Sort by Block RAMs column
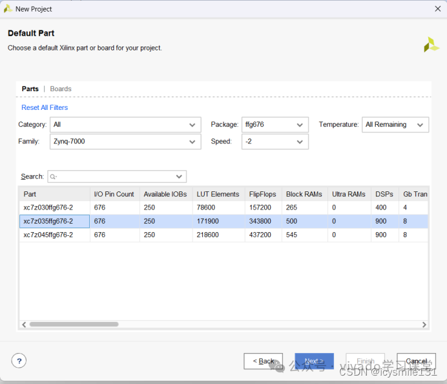The image size is (447, 384). click(305, 195)
